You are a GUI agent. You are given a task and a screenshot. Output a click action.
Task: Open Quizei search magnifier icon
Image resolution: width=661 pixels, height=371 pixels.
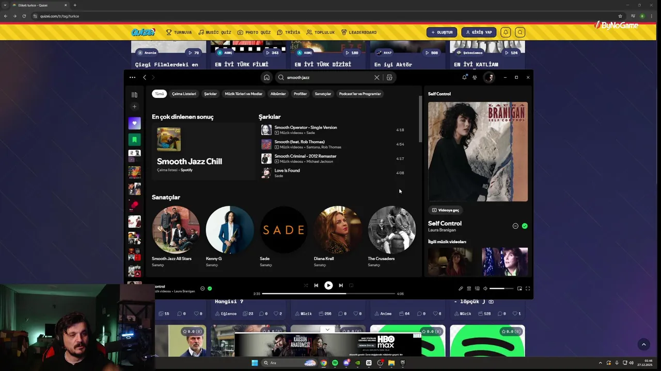(x=520, y=32)
